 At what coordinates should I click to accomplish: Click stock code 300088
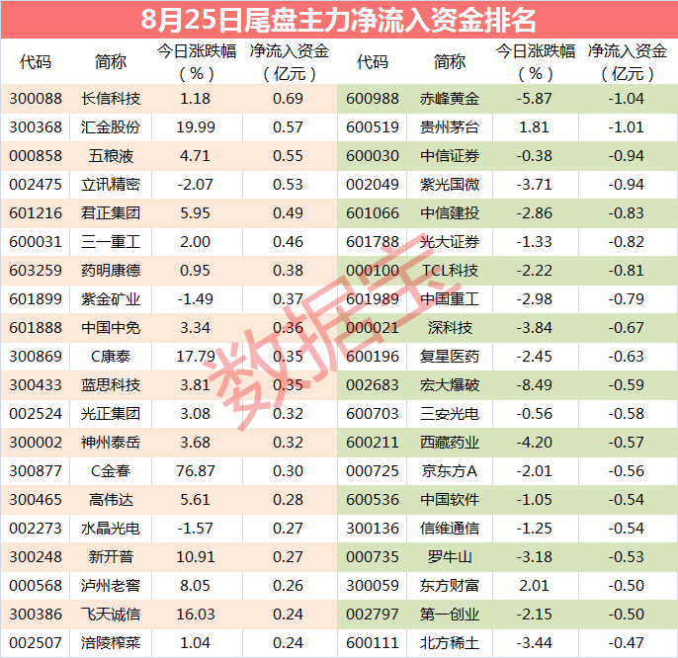point(36,99)
